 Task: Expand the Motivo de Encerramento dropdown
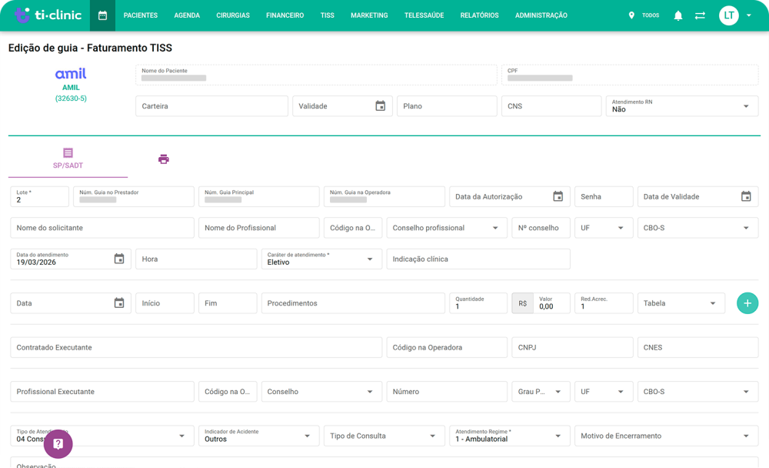[667, 436]
